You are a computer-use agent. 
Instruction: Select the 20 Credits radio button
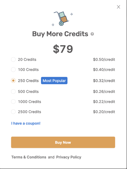tap(13, 59)
